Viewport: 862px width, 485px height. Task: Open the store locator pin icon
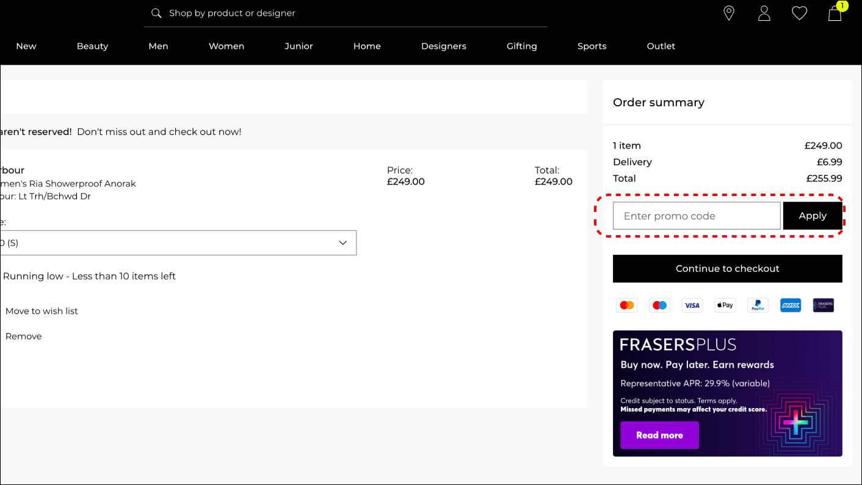(x=728, y=13)
